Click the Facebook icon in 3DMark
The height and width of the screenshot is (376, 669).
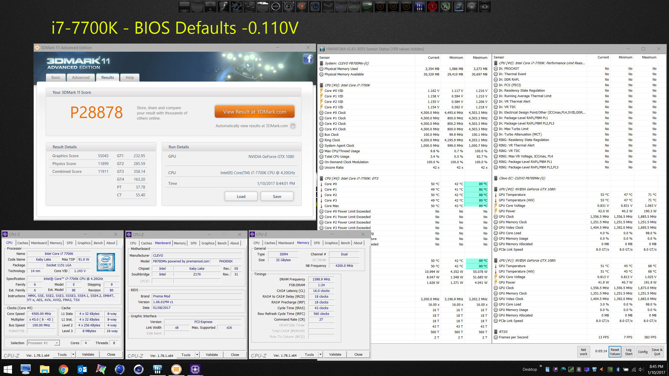pos(308,58)
